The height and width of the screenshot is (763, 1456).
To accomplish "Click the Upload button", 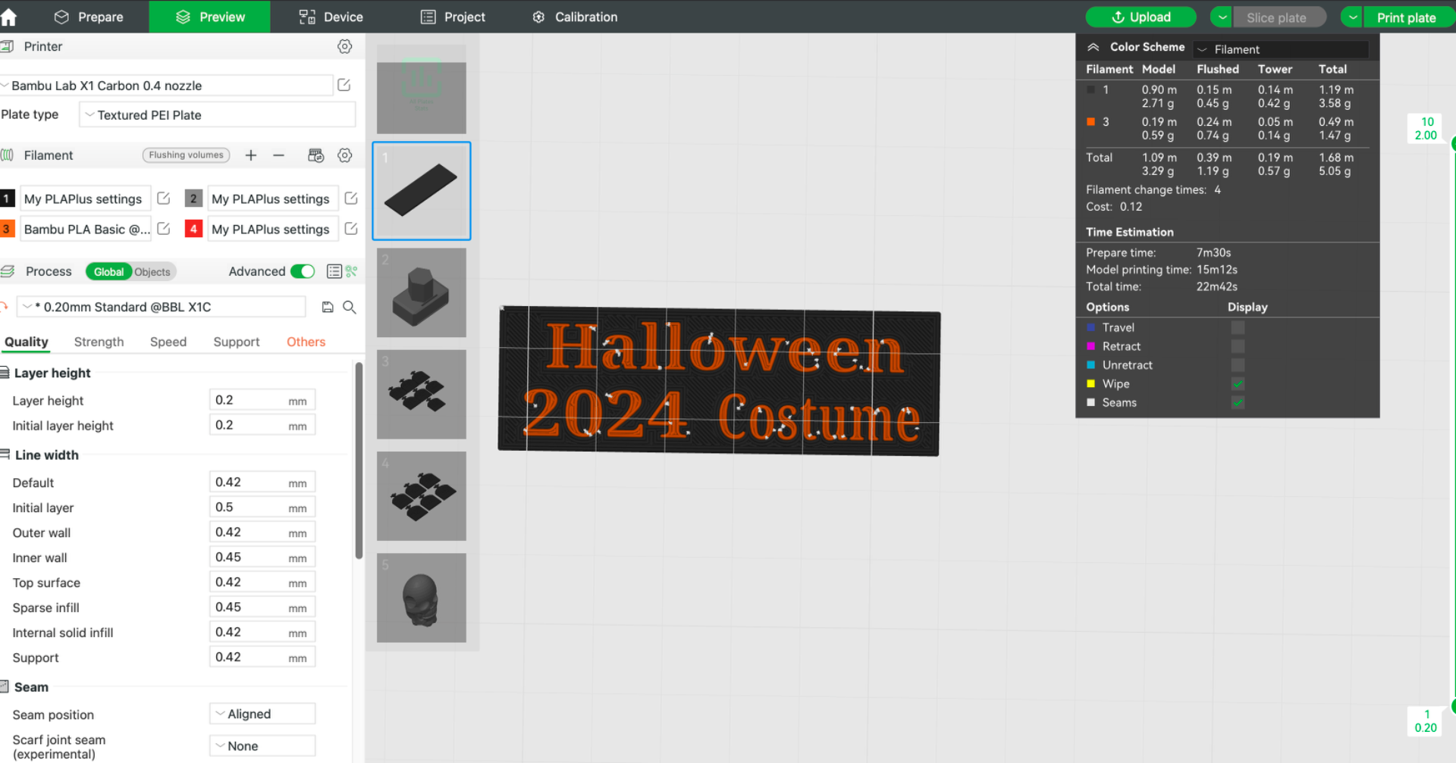I will tap(1141, 17).
